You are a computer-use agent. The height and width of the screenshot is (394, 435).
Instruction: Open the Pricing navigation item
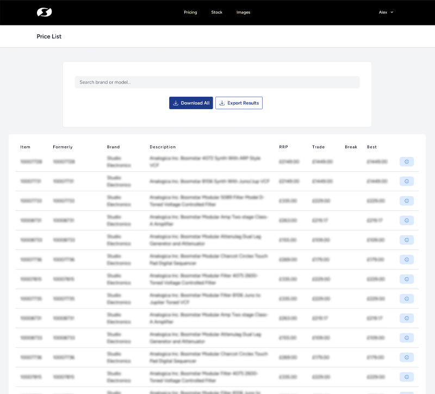click(x=190, y=12)
